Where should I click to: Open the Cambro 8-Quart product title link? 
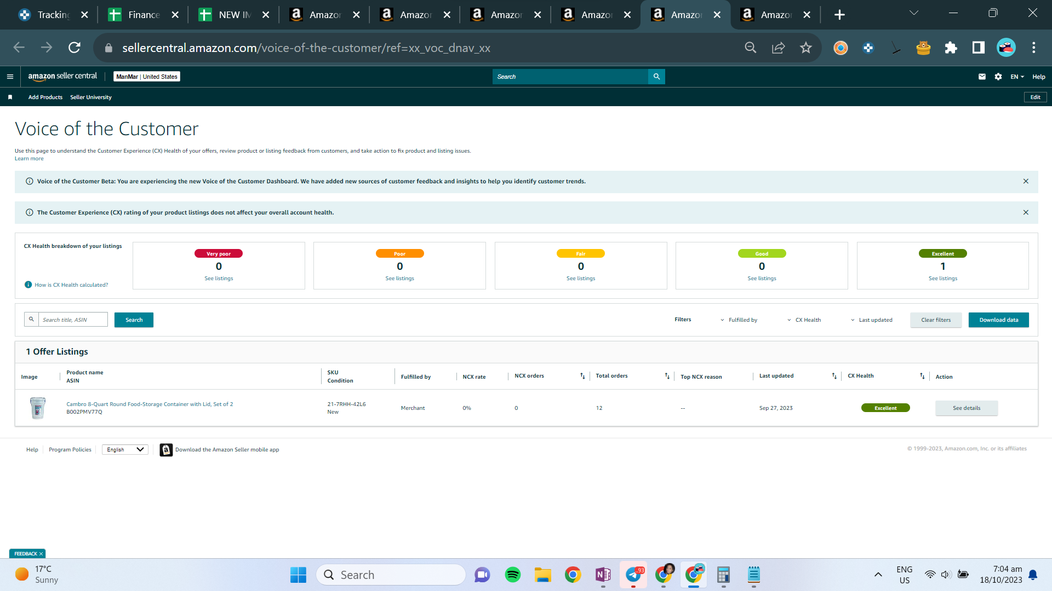click(x=150, y=404)
